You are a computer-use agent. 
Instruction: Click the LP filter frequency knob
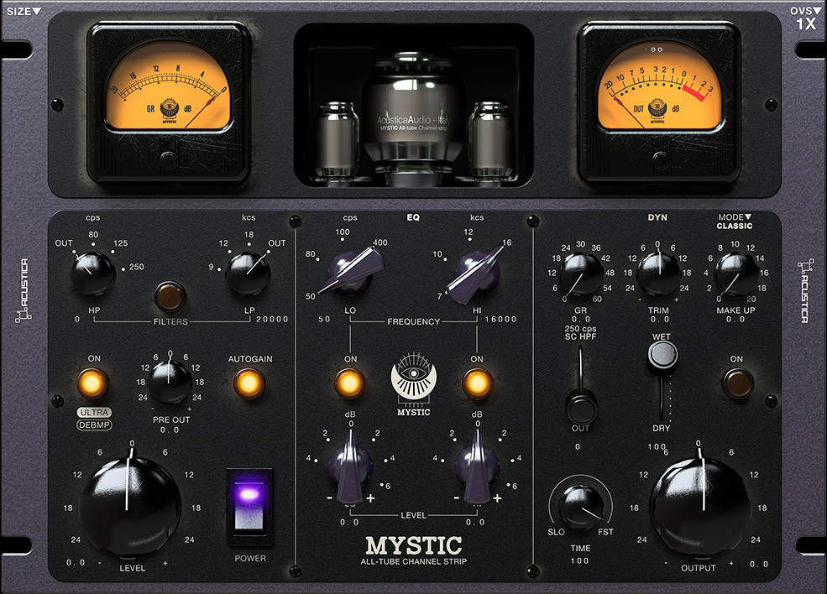pos(248,273)
